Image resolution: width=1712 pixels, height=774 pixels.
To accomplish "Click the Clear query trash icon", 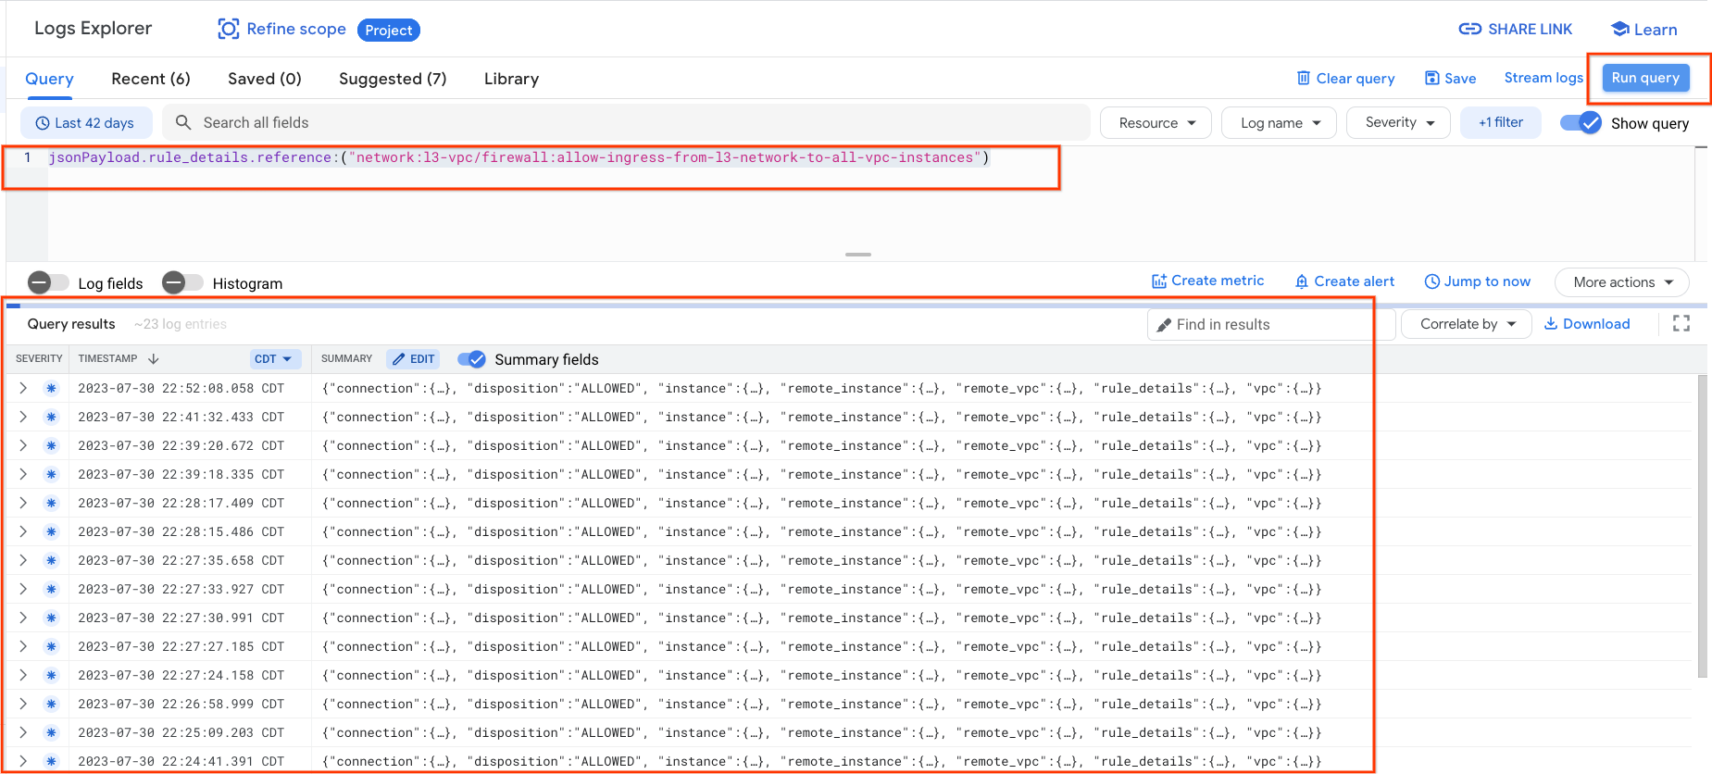I will (1303, 79).
